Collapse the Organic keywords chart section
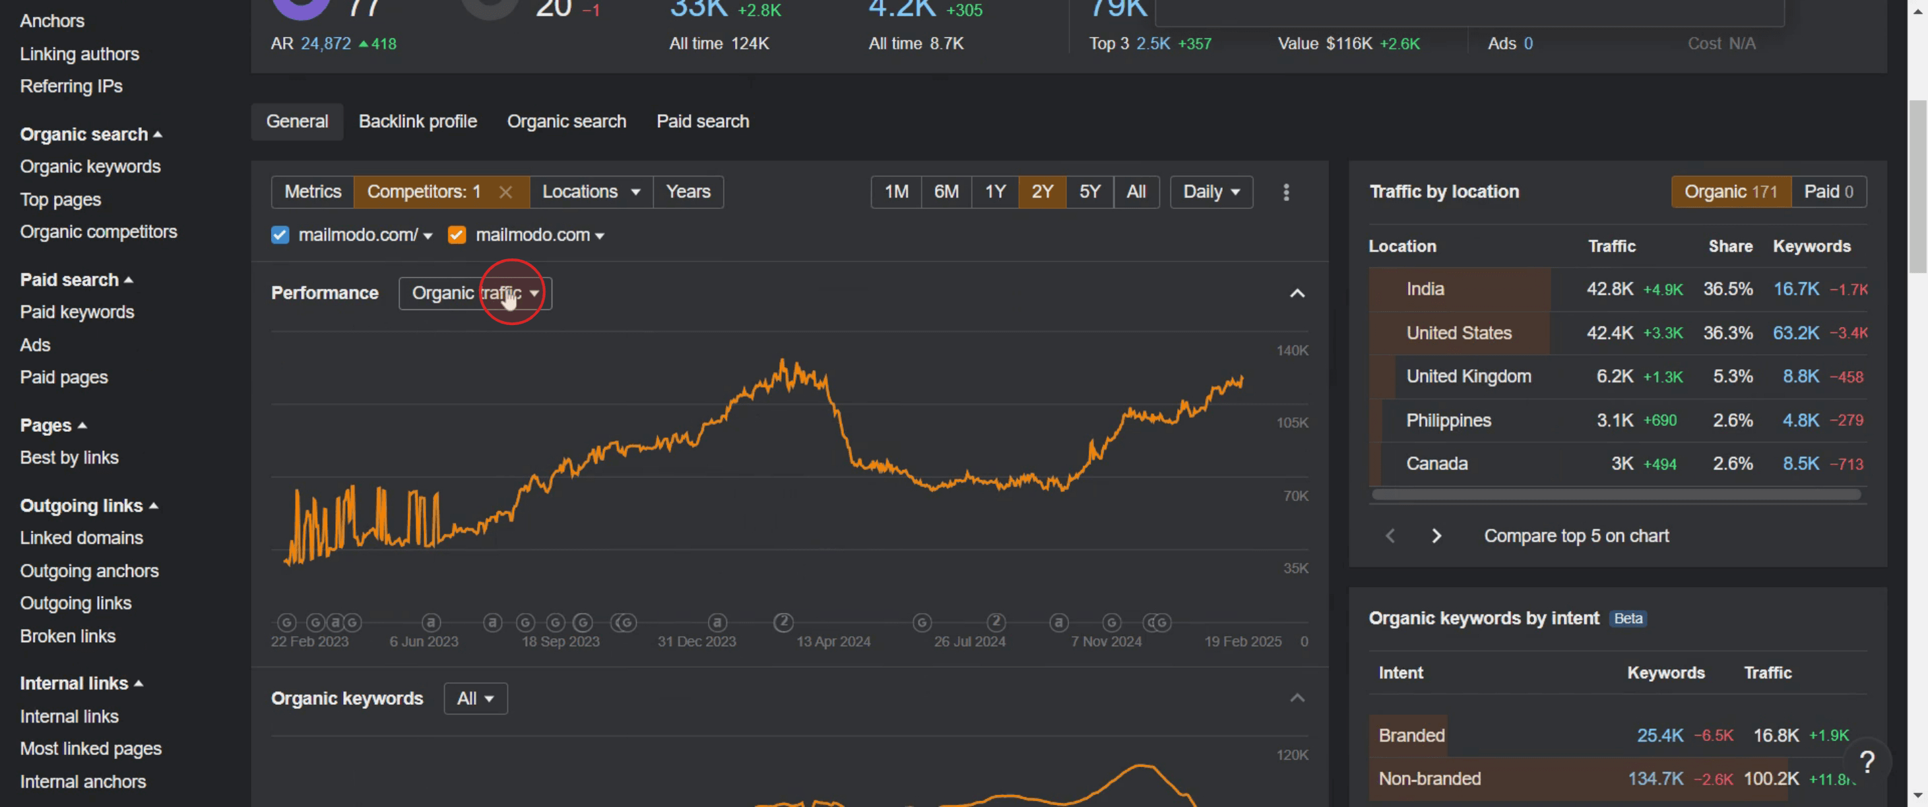Viewport: 1928px width, 807px height. [1297, 698]
